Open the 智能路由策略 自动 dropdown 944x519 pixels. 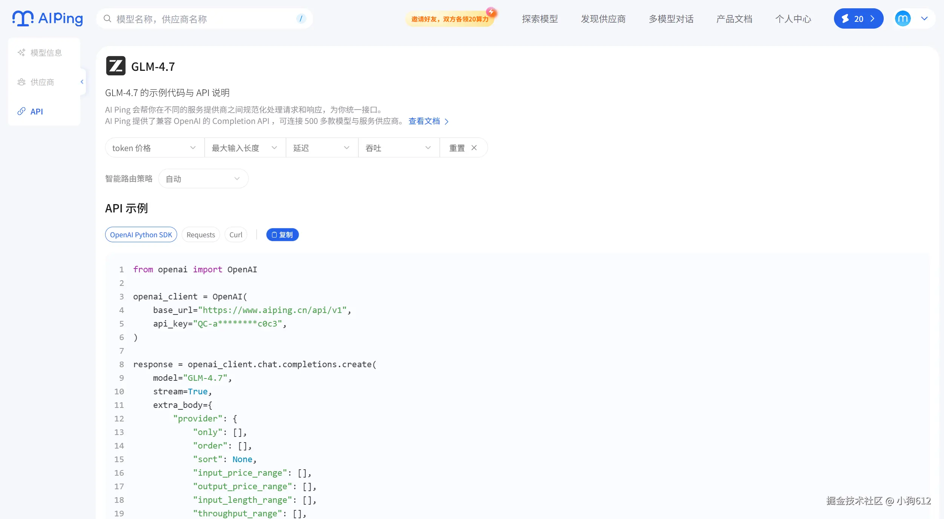click(203, 179)
